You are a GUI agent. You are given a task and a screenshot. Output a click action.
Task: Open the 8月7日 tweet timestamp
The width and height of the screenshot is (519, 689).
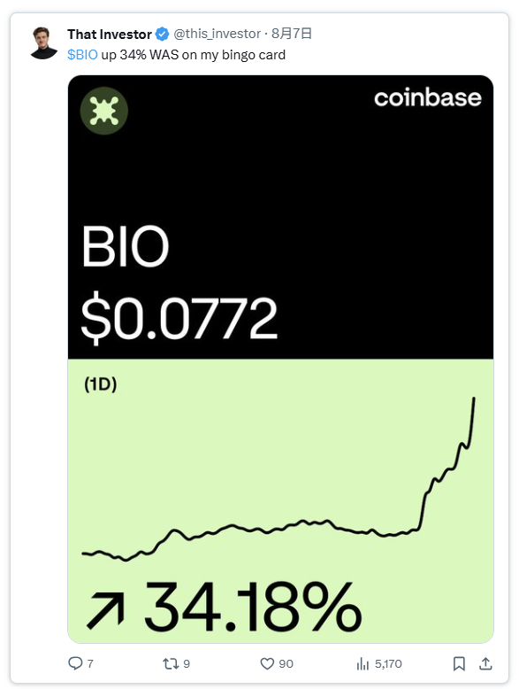[292, 34]
